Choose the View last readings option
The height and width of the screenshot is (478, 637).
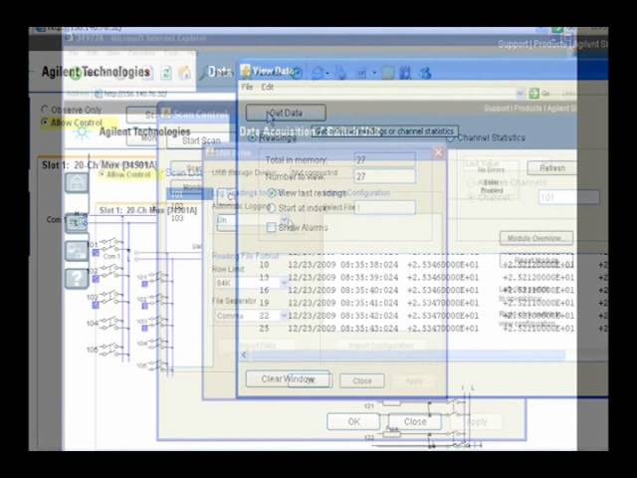click(x=272, y=192)
